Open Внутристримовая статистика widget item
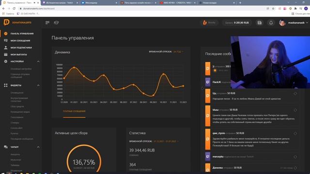 [x=19, y=100]
